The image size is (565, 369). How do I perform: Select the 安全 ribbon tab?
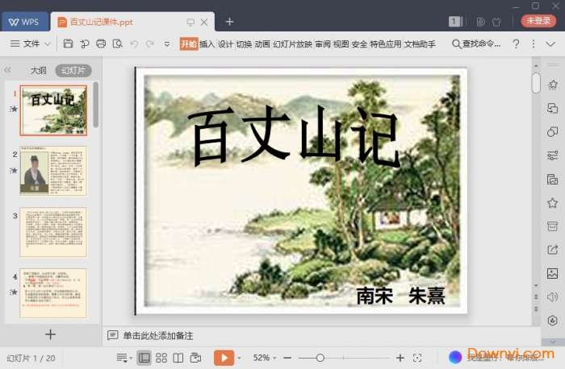click(x=359, y=44)
